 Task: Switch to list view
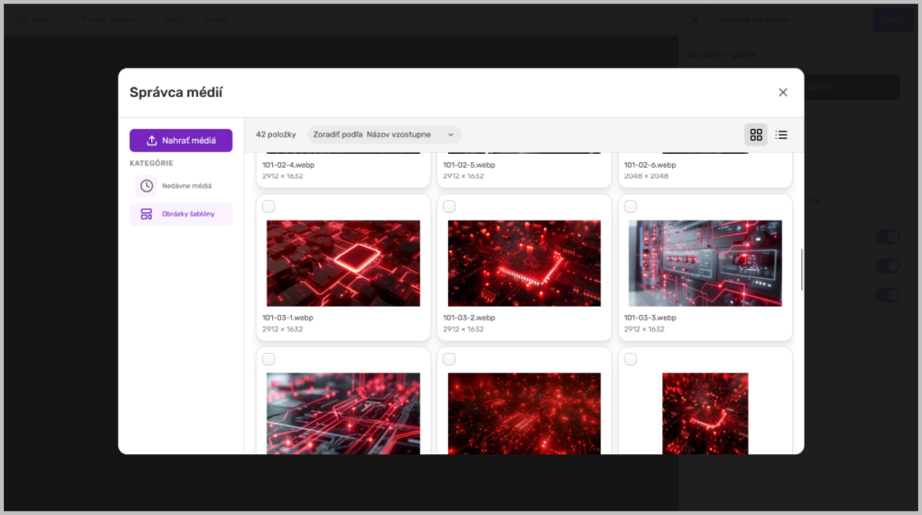pos(782,135)
